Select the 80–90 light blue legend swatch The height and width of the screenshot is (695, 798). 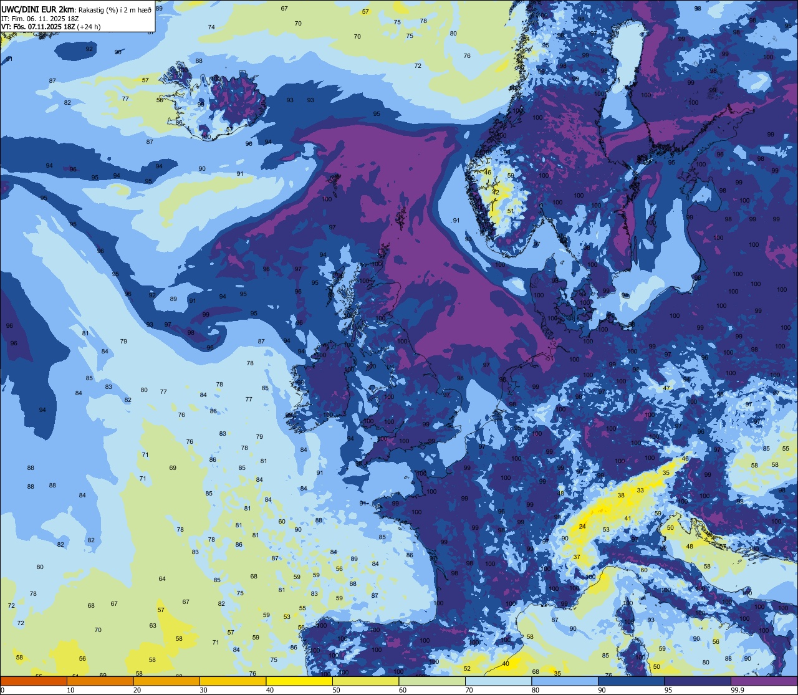pyautogui.click(x=565, y=681)
